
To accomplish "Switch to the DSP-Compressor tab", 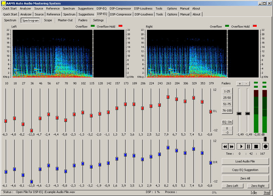I will point(121,14).
